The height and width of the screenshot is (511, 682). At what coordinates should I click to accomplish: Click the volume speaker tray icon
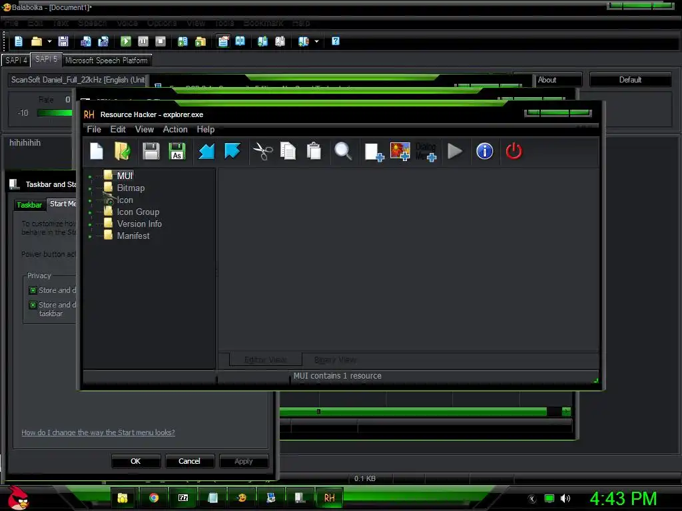click(x=565, y=498)
